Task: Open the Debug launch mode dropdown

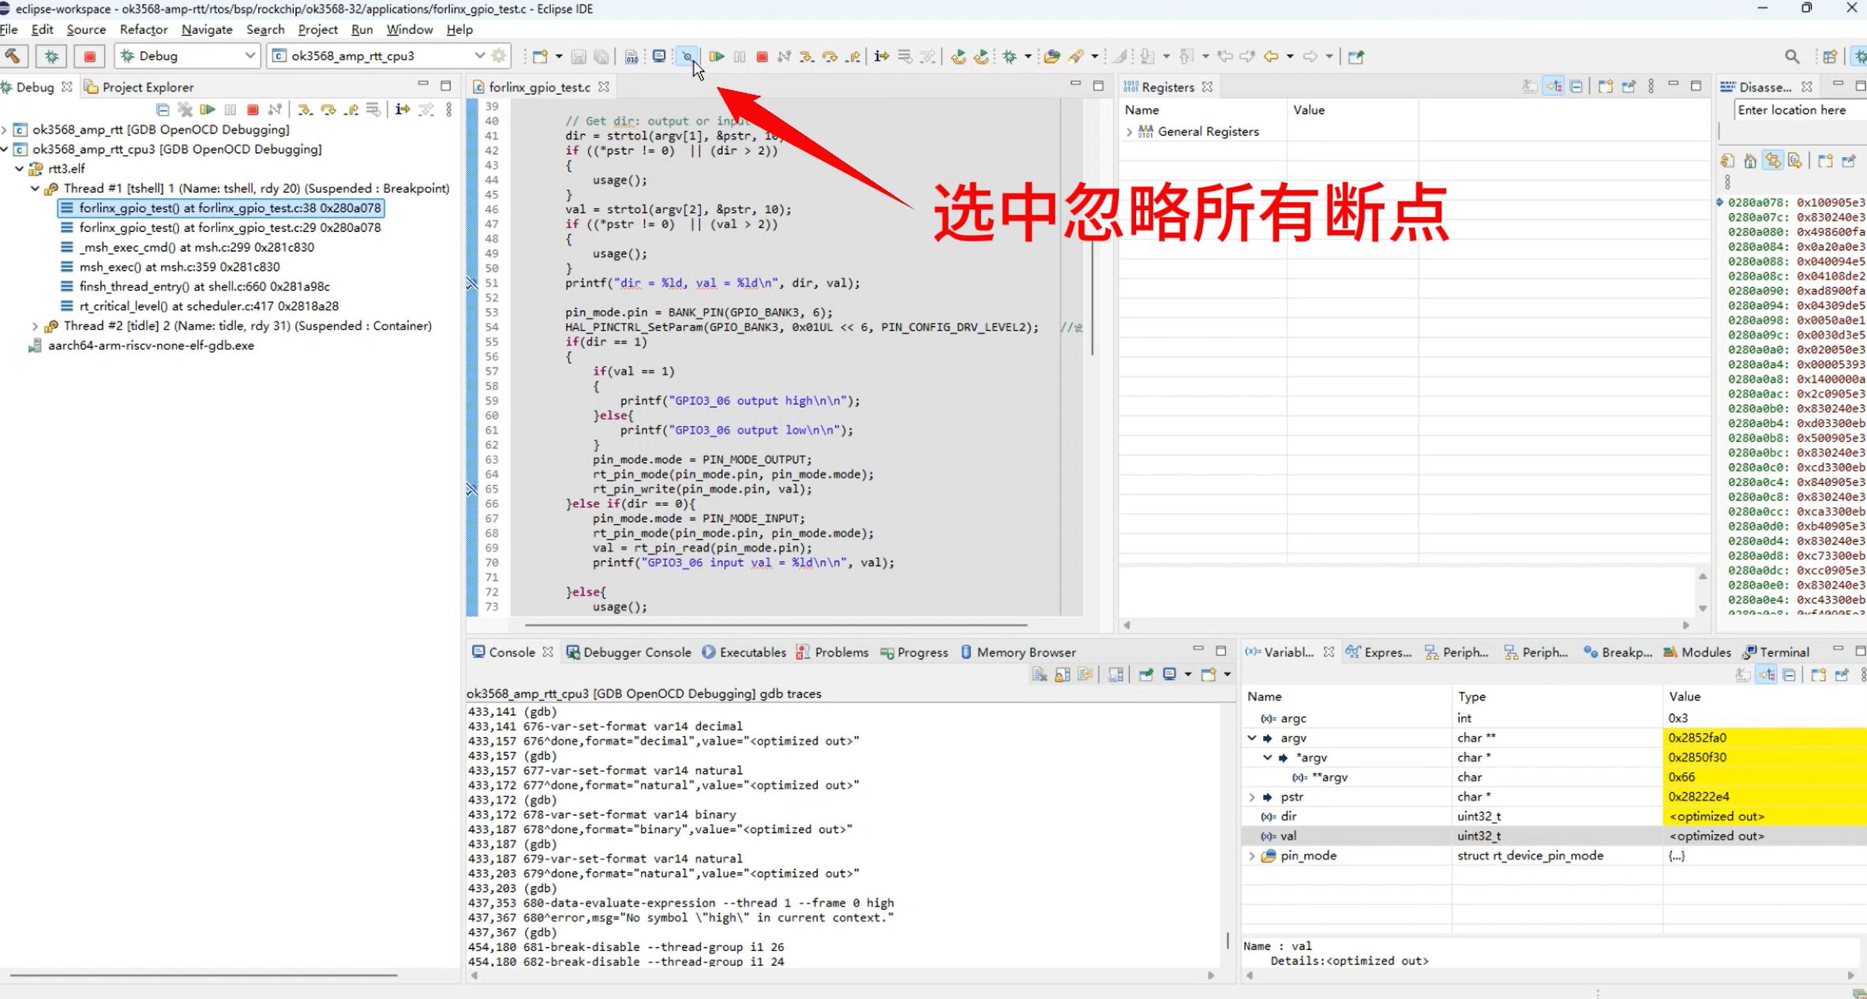Action: tap(248, 56)
